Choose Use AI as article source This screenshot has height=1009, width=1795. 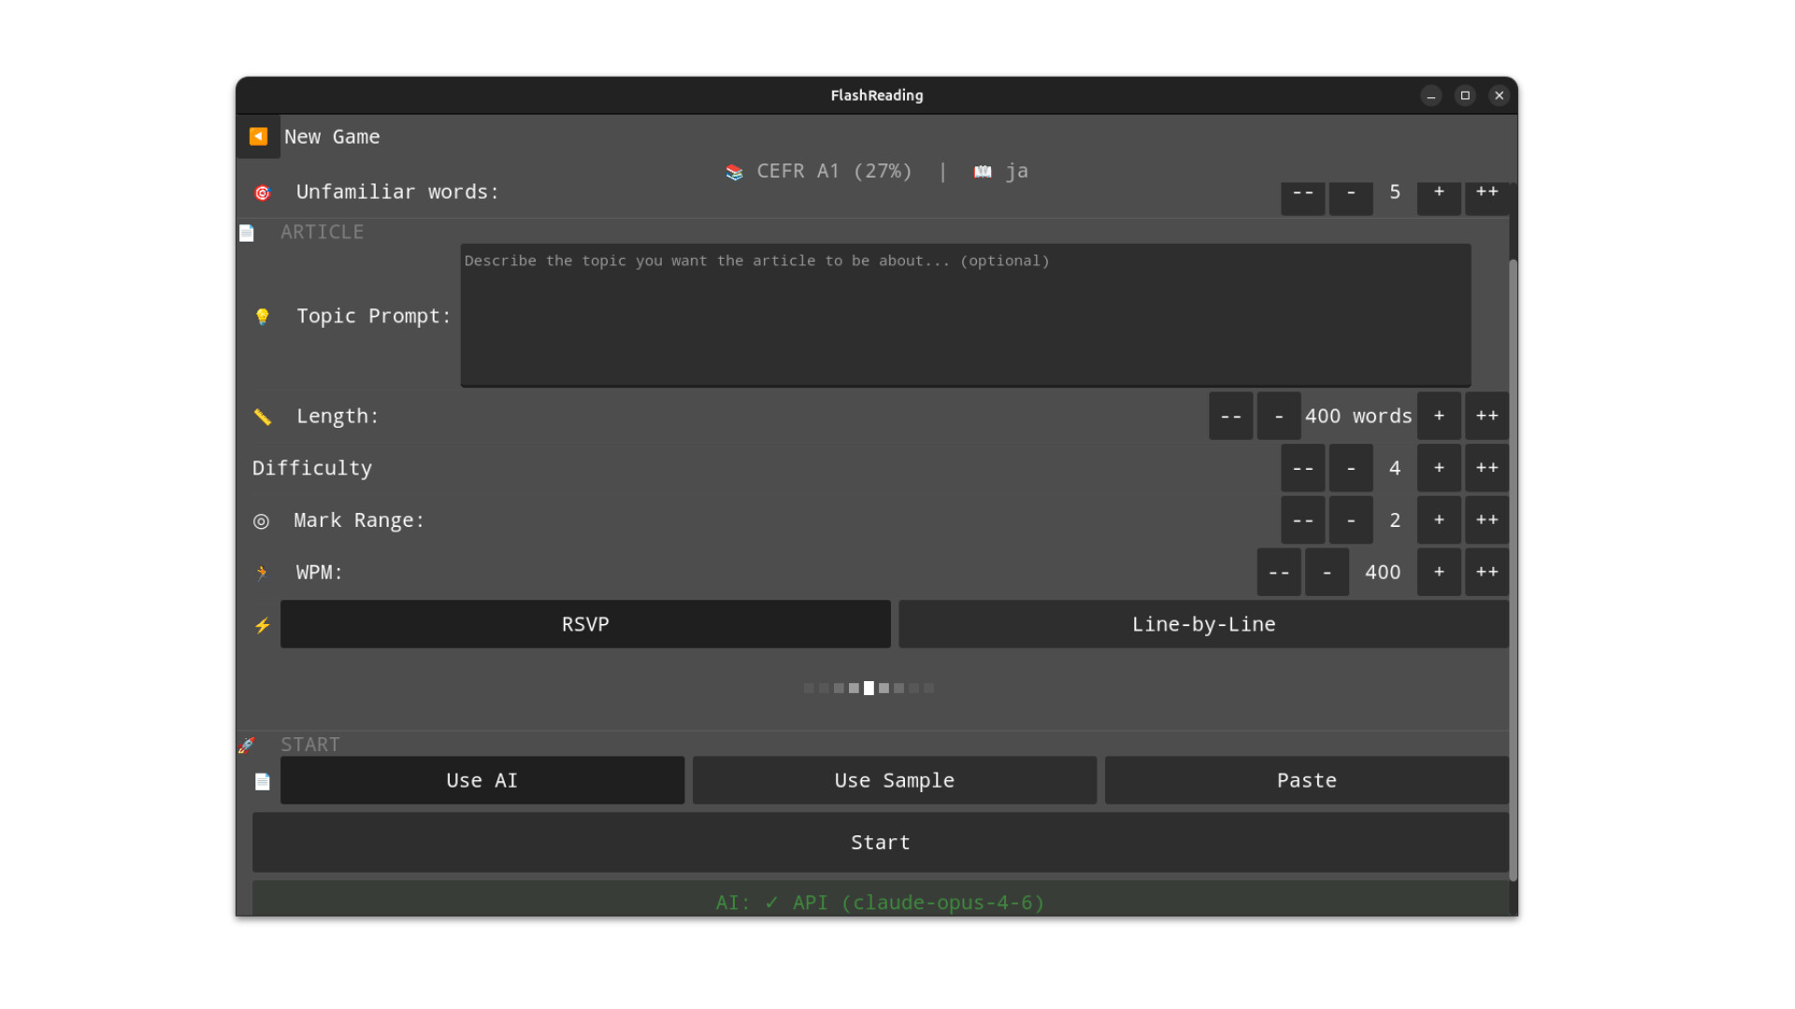(x=482, y=780)
